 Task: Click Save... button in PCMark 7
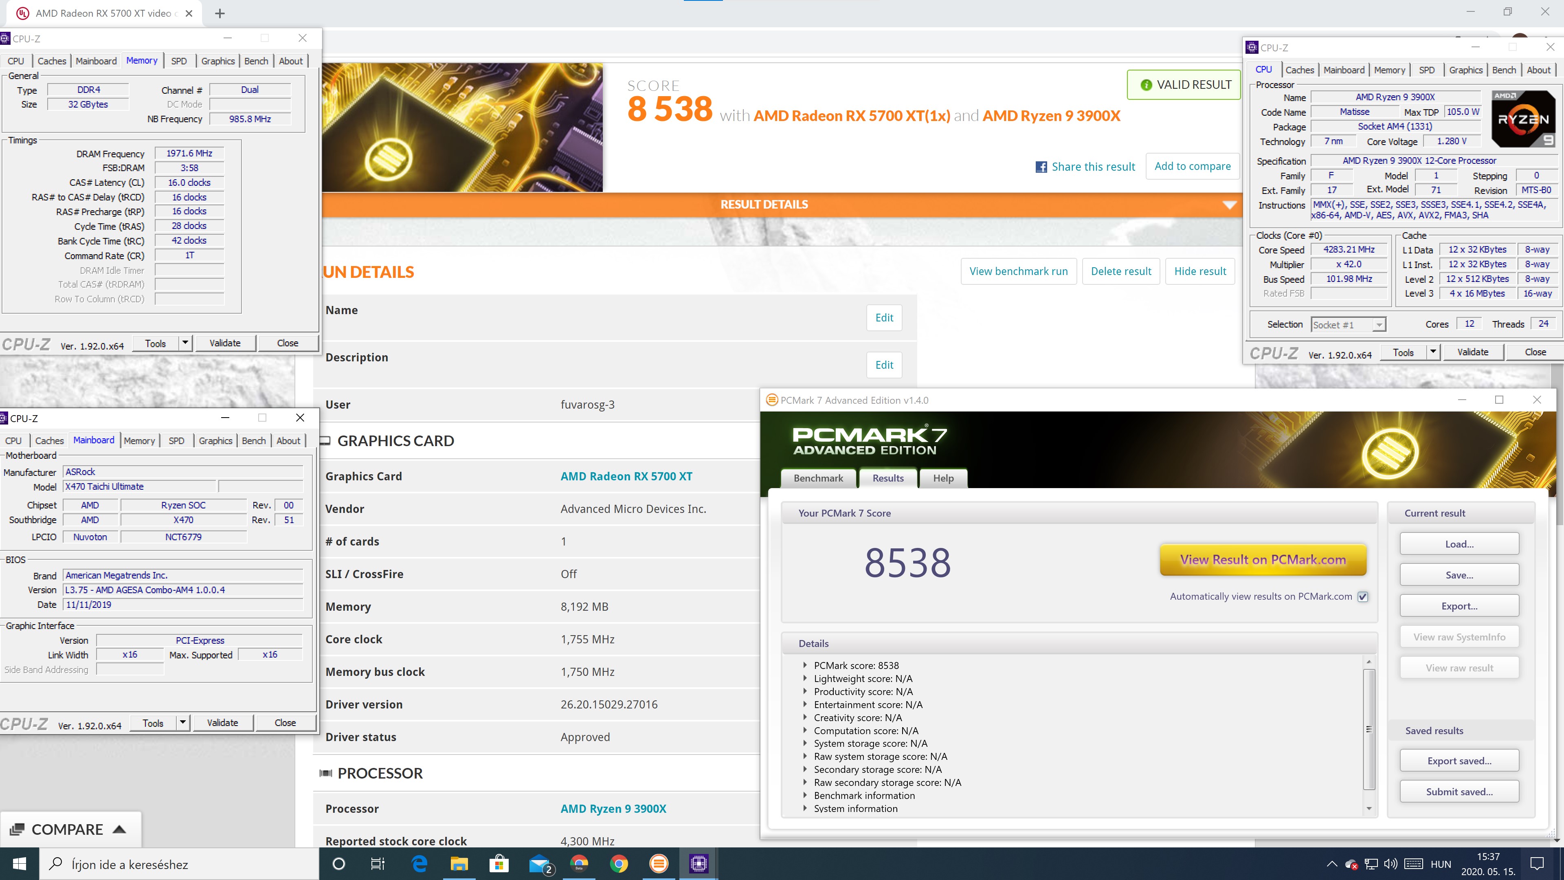(1459, 574)
